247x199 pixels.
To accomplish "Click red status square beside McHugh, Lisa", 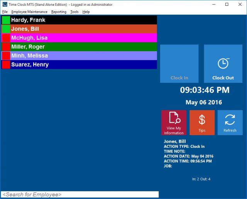I will (6, 38).
